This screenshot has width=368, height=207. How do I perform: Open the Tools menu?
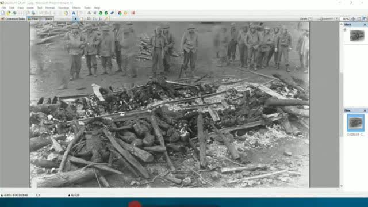click(x=87, y=7)
